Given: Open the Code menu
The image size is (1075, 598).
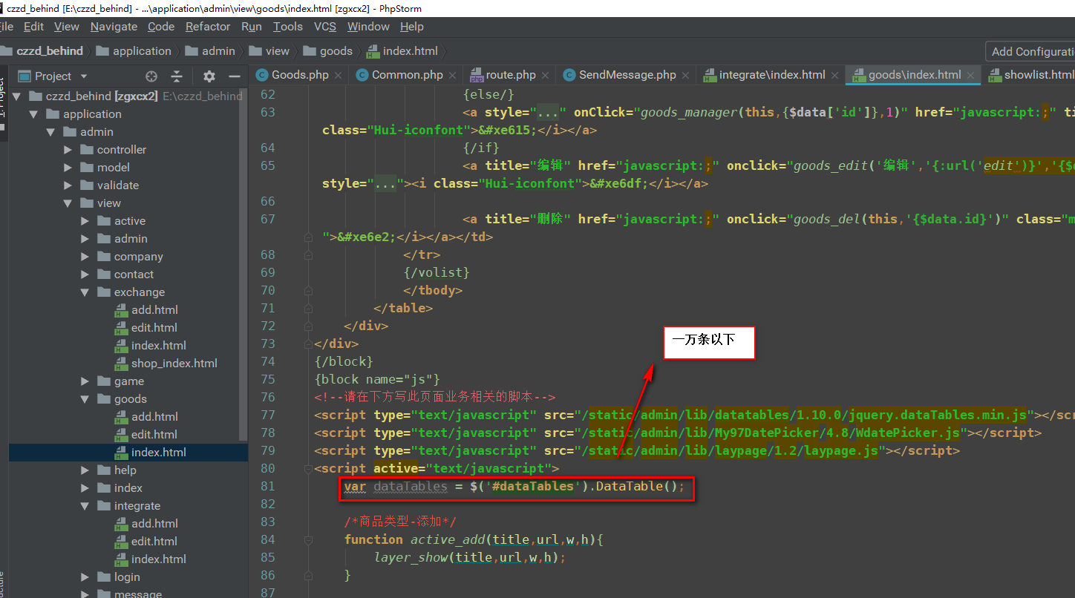Looking at the screenshot, I should click(x=161, y=27).
